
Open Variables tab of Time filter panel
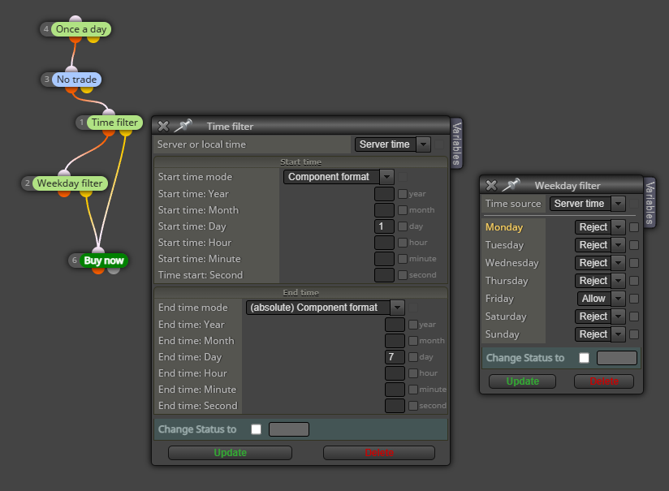click(x=456, y=144)
